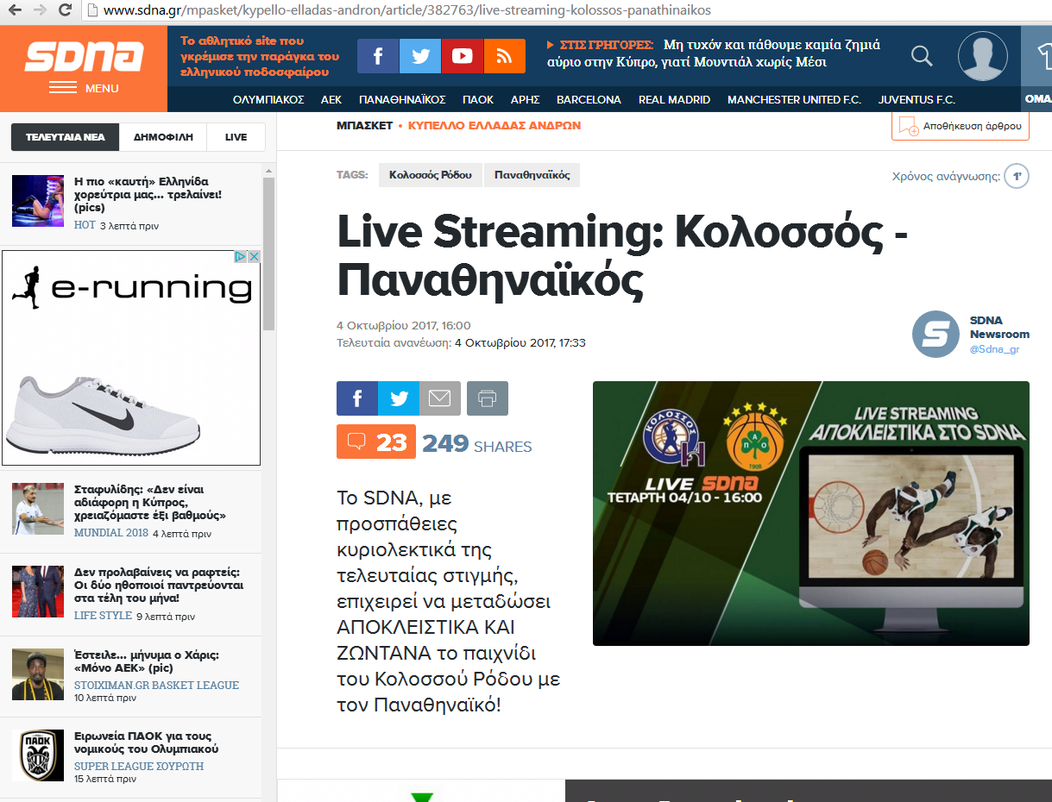Click the browser forward arrow
This screenshot has width=1052, height=802.
(x=40, y=10)
